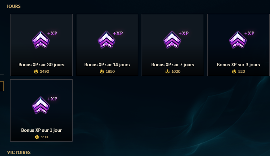
Task: Open 'Bonus XP sur 3 jours' title
Action: [238, 65]
